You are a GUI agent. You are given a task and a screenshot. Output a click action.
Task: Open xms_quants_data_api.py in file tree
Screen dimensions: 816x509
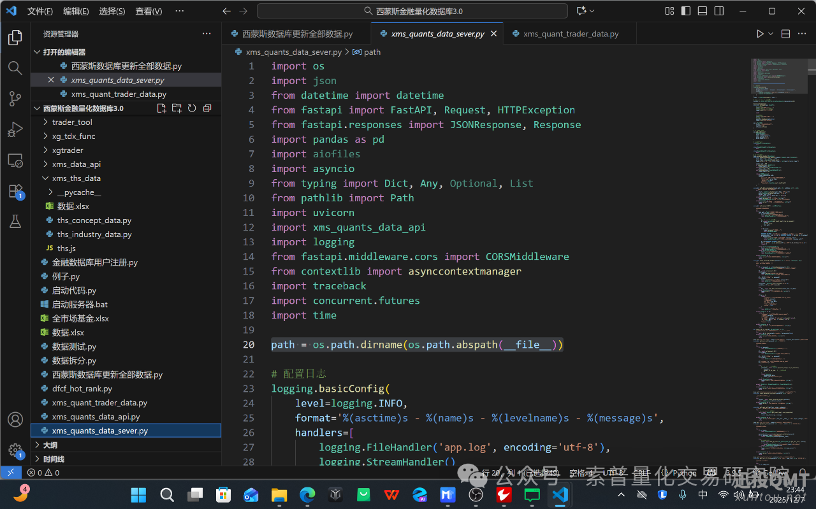tap(96, 417)
